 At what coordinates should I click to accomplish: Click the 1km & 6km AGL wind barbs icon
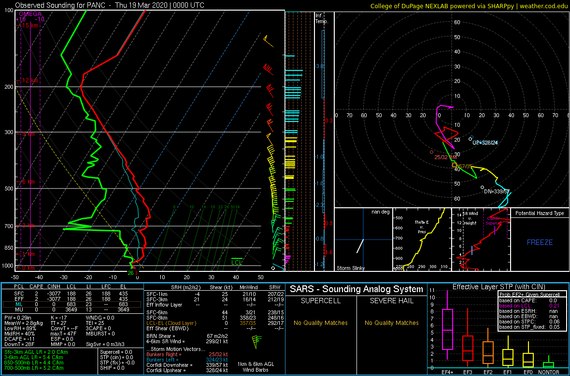257,341
